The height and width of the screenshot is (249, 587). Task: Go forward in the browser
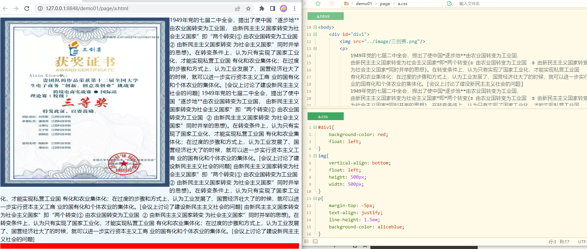[x=16, y=8]
